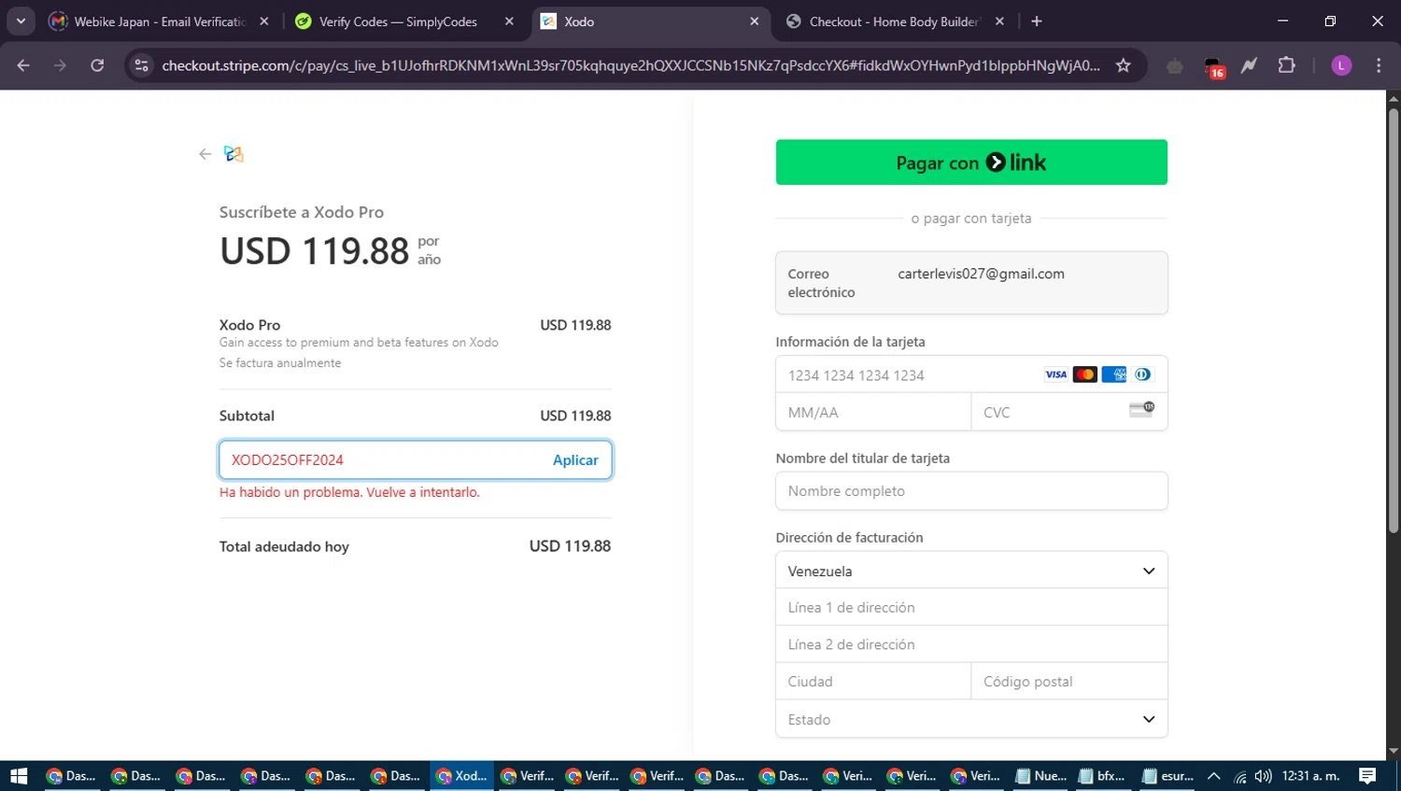Image resolution: width=1401 pixels, height=791 pixels.
Task: Open the Windows Start menu
Action: [x=19, y=776]
